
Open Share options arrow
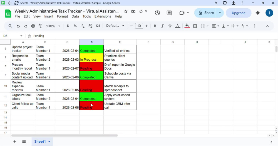220,13
